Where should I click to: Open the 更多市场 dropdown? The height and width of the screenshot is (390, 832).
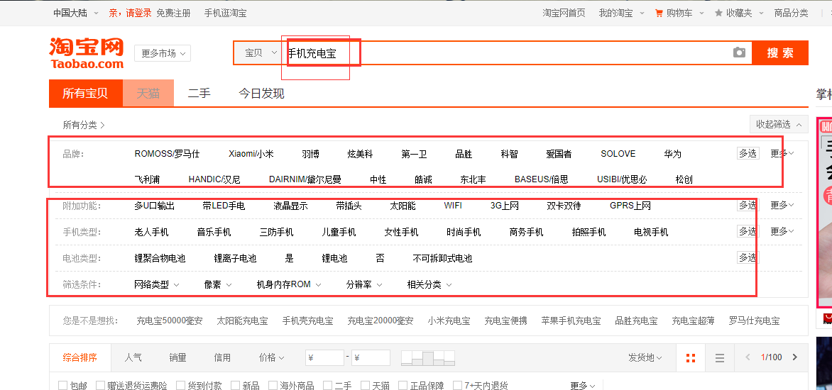point(163,53)
